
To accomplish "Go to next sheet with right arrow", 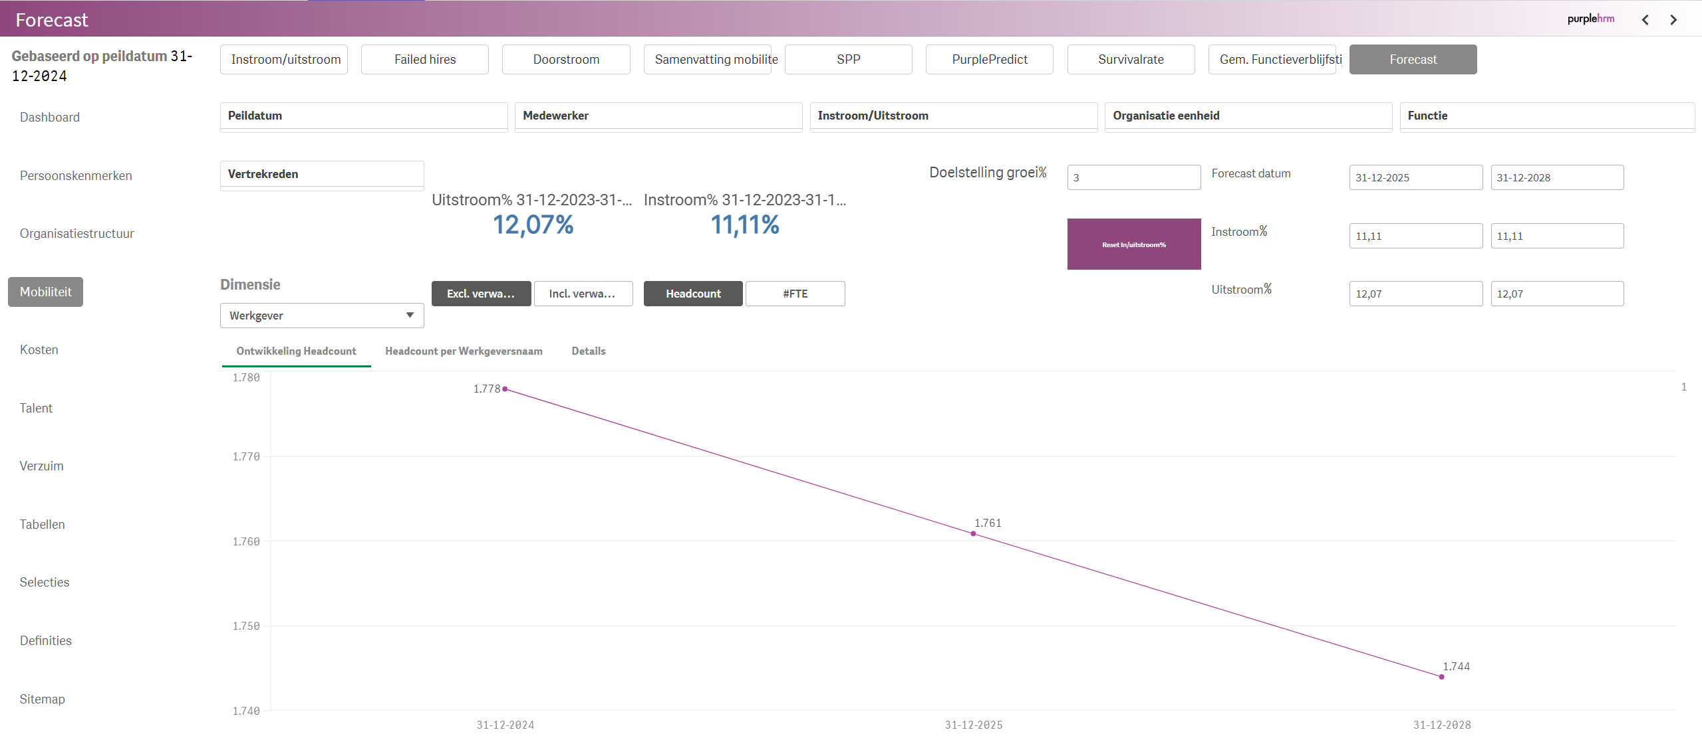I will [x=1673, y=20].
